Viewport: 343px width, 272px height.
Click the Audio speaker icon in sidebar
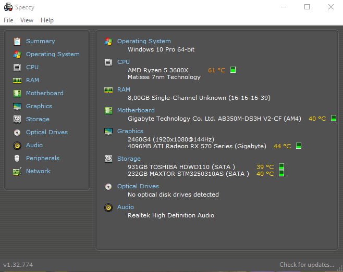point(17,146)
